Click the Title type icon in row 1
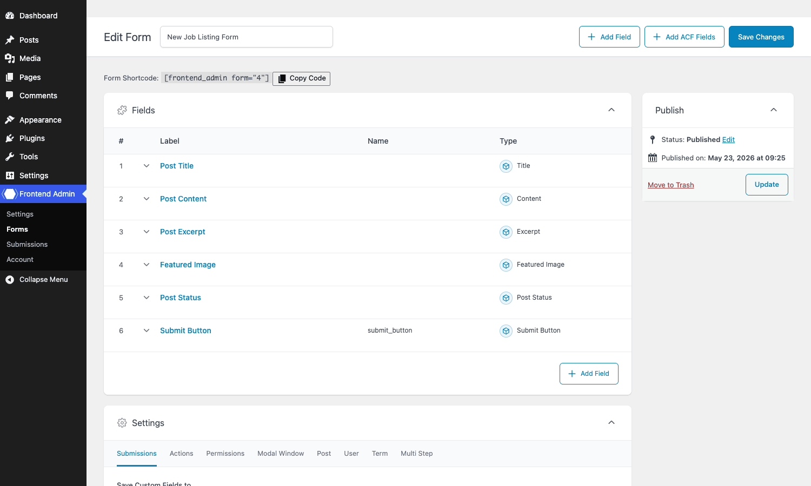This screenshot has width=811, height=486. click(506, 166)
